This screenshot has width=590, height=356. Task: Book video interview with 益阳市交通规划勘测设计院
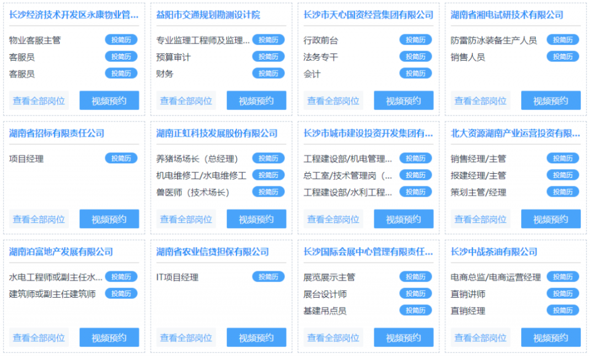tap(256, 101)
